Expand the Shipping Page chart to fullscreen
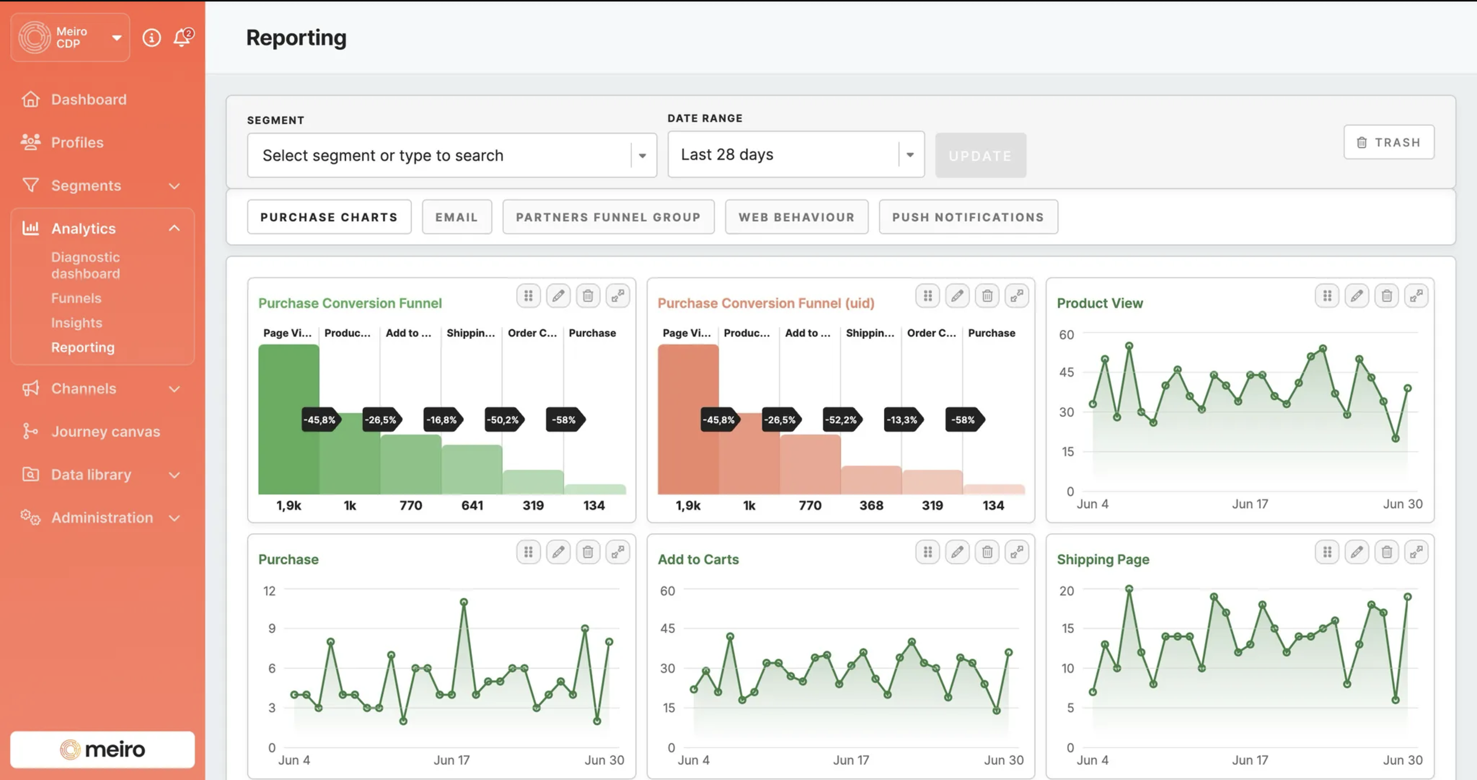This screenshot has width=1477, height=780. click(1417, 551)
